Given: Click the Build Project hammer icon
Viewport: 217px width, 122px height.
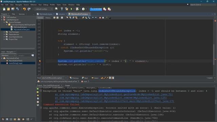Looking at the screenshot, I should coord(62,9).
